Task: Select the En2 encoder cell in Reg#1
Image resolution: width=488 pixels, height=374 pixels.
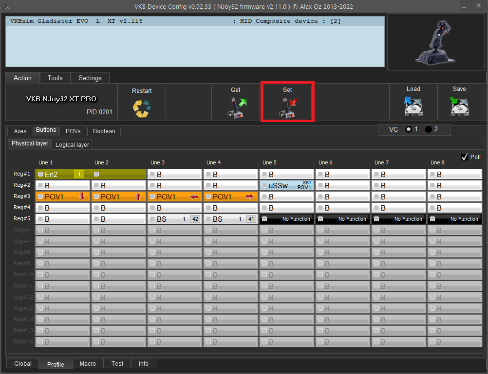Action: 91,175
